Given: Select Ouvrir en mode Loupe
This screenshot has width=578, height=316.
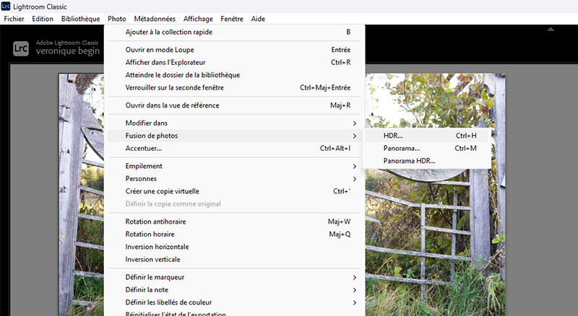Looking at the screenshot, I should (234, 50).
